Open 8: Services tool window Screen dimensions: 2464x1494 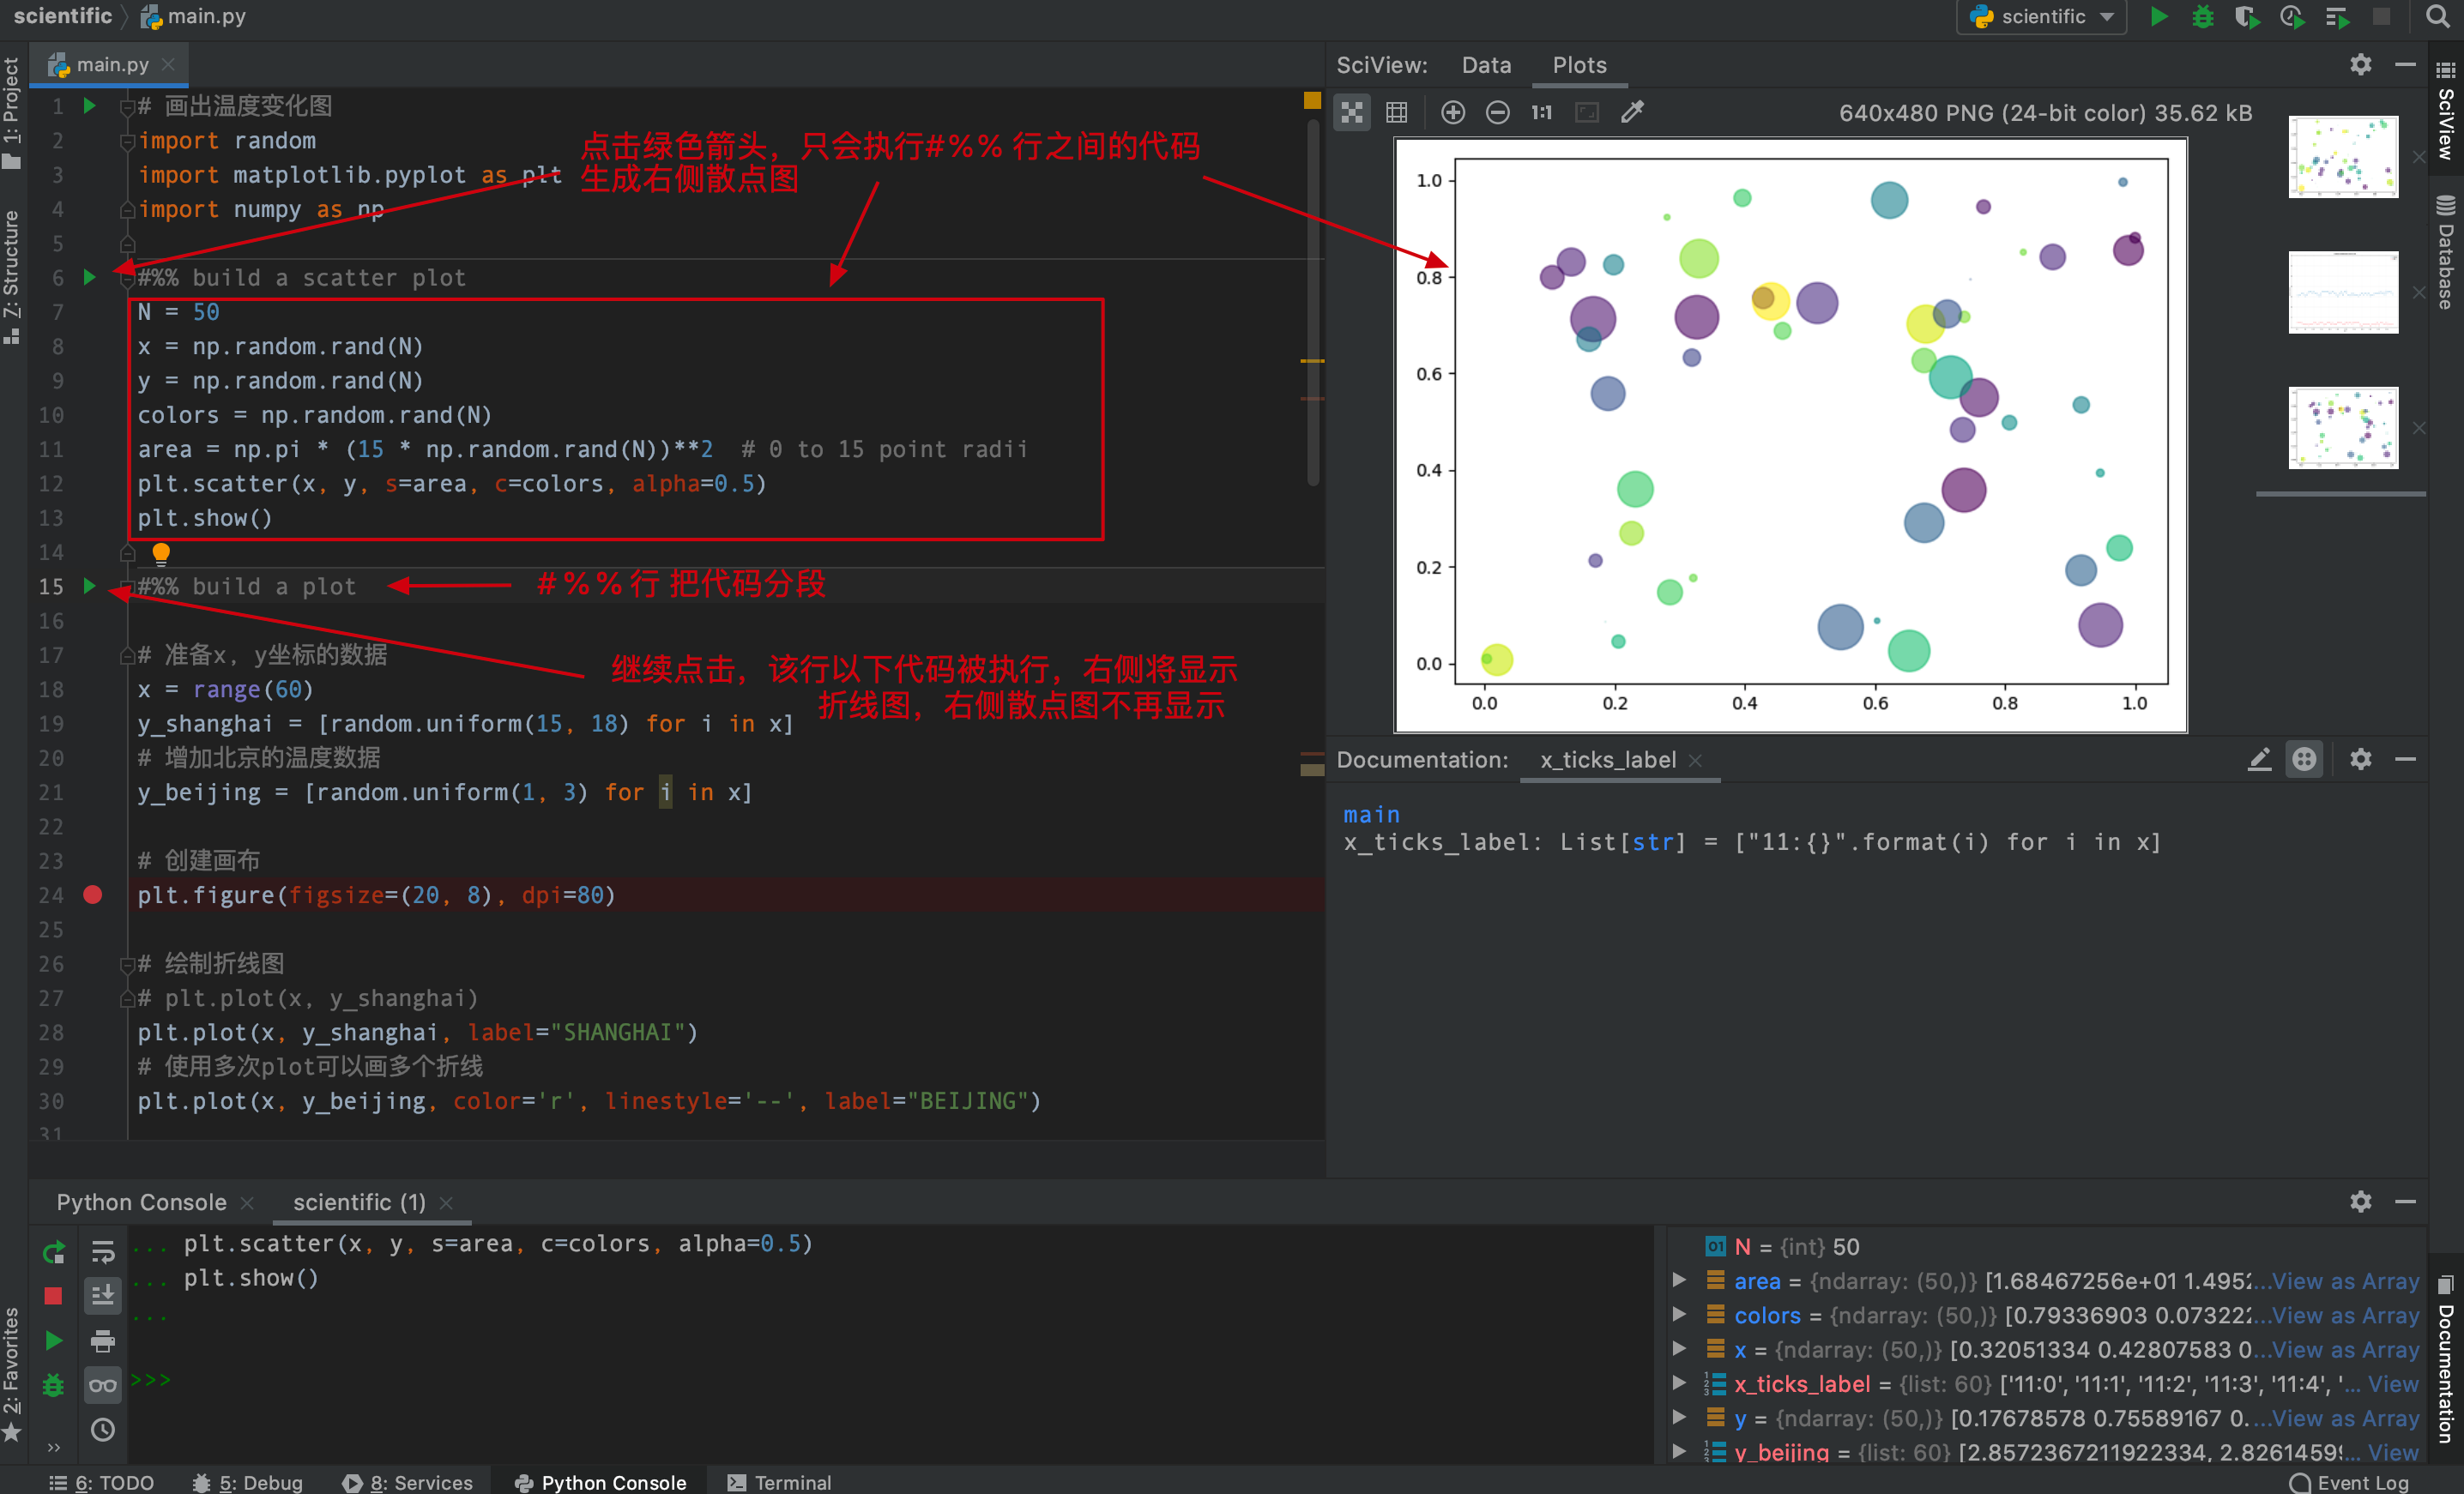(x=408, y=1482)
